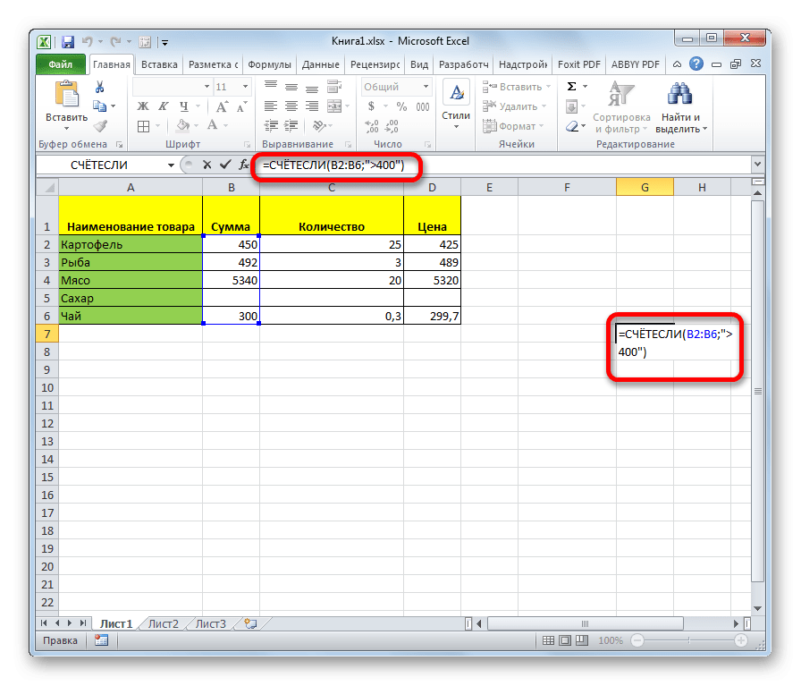Click the decrease indent icon
The height and width of the screenshot is (686, 801).
[271, 126]
